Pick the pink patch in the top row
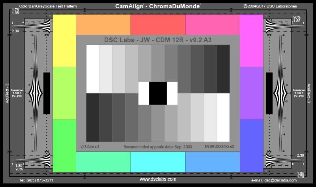 pos(213,24)
